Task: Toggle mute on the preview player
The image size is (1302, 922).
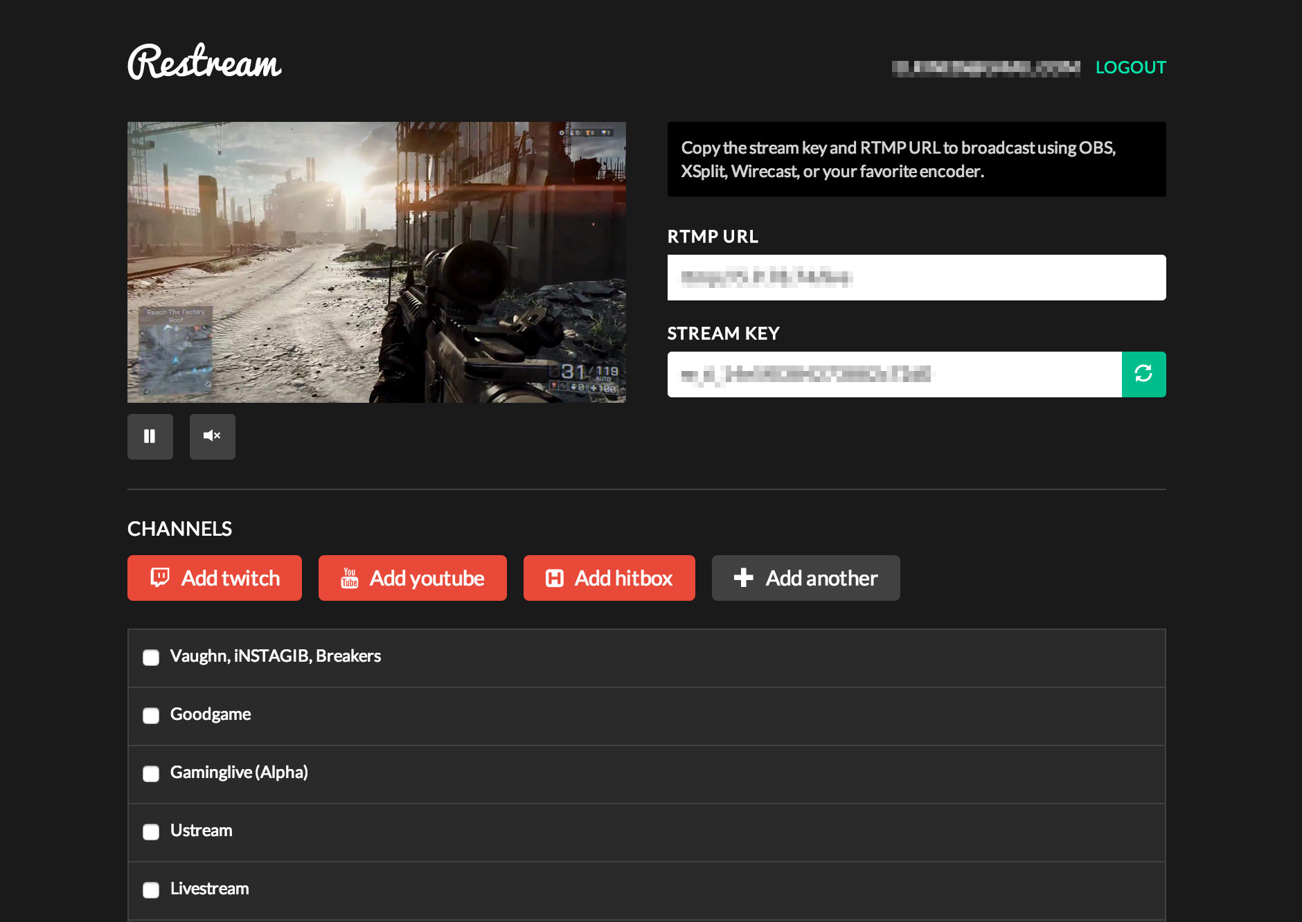Action: point(212,436)
